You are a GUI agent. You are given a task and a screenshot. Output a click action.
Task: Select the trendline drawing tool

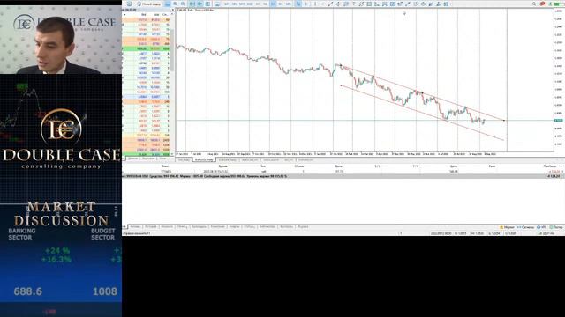(x=330, y=4)
